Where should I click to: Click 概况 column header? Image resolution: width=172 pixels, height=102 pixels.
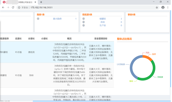pos(69,39)
